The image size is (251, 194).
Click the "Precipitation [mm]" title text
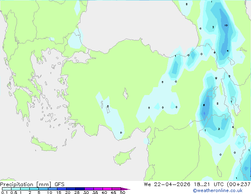tap(26, 184)
